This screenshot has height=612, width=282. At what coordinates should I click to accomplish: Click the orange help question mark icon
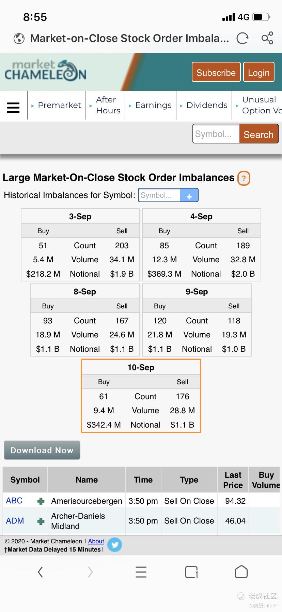pyautogui.click(x=244, y=178)
